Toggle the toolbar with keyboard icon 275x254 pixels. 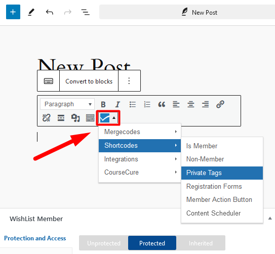point(90,118)
